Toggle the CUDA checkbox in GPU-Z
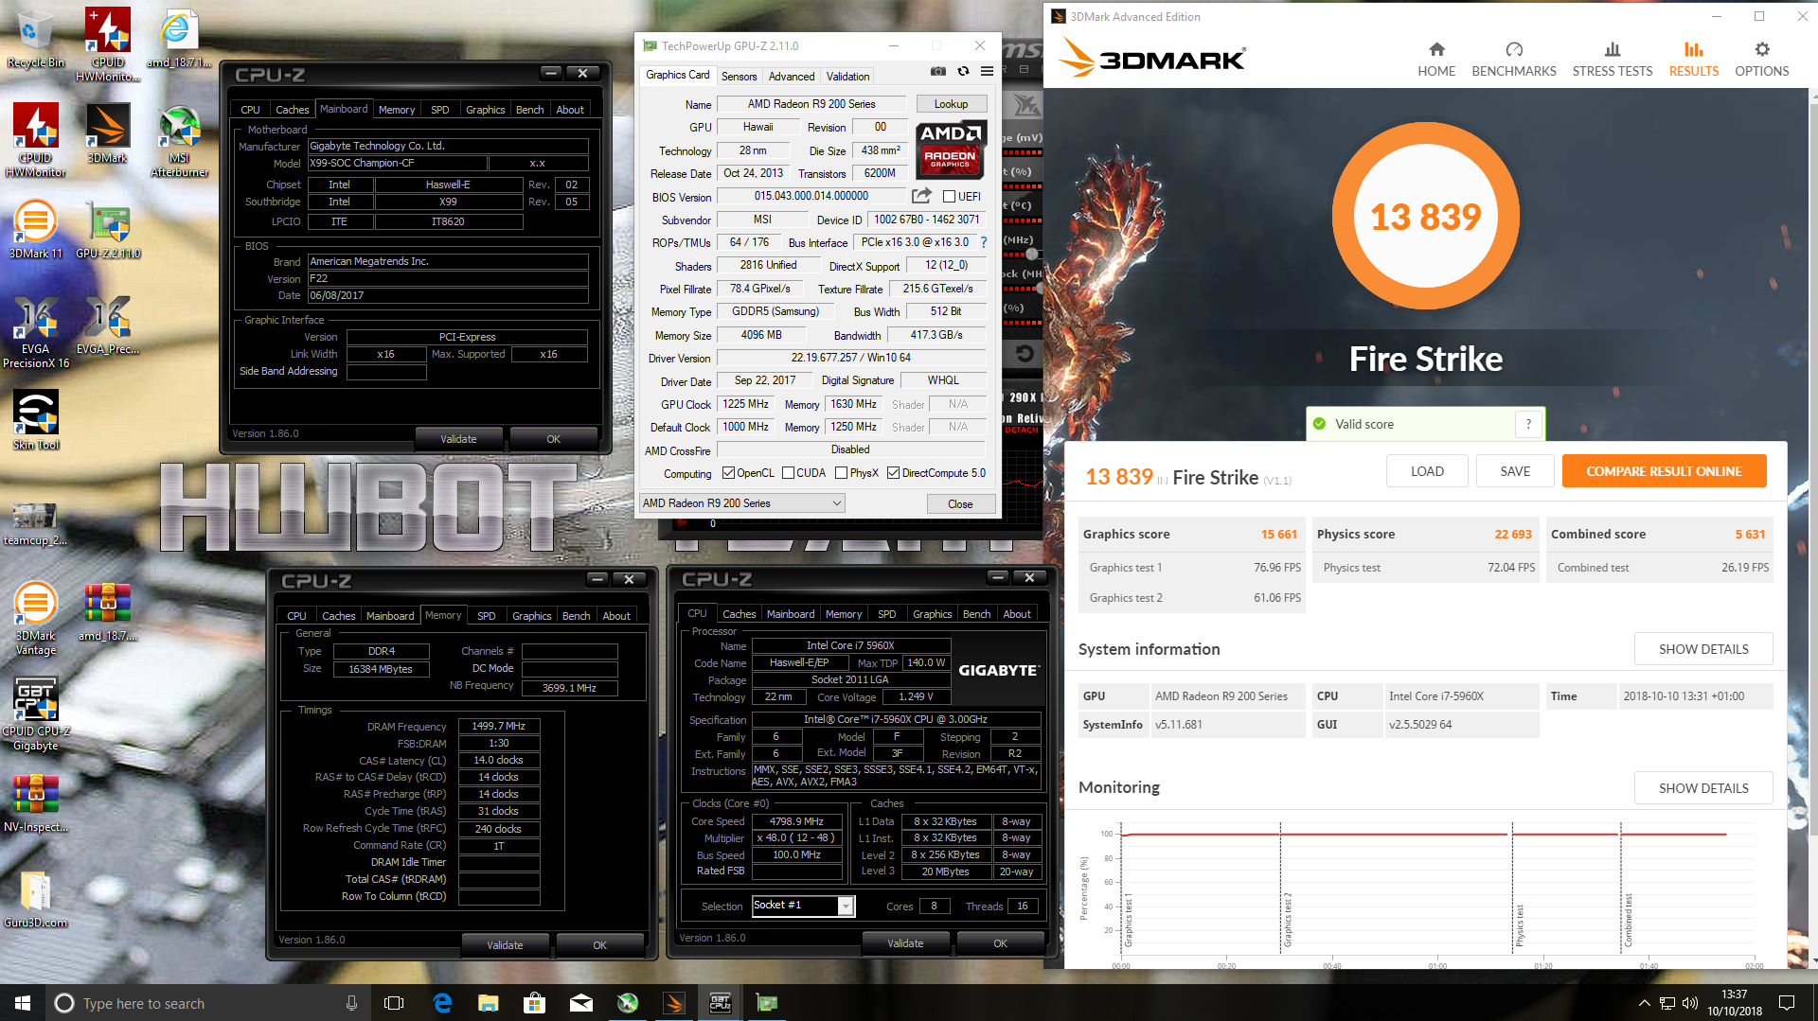 [x=788, y=473]
